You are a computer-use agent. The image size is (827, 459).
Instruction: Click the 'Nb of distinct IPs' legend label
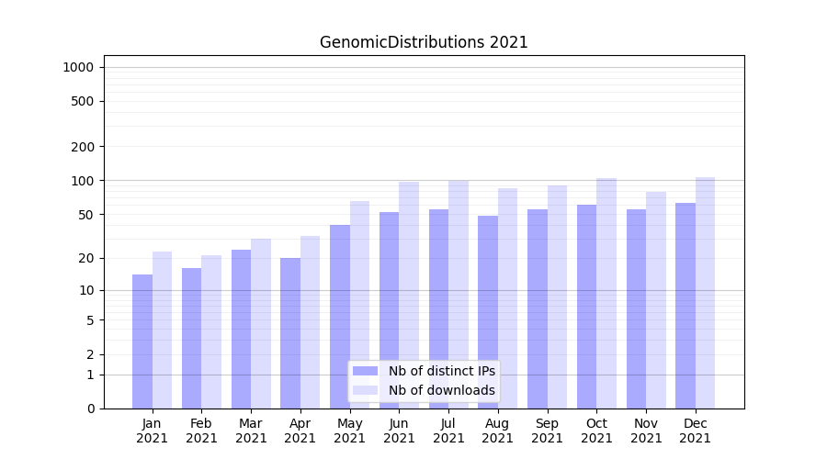[x=441, y=371]
